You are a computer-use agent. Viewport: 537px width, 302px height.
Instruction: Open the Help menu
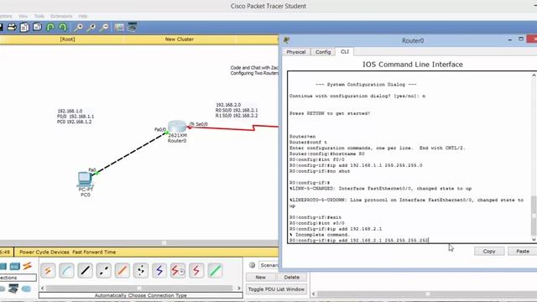point(83,16)
